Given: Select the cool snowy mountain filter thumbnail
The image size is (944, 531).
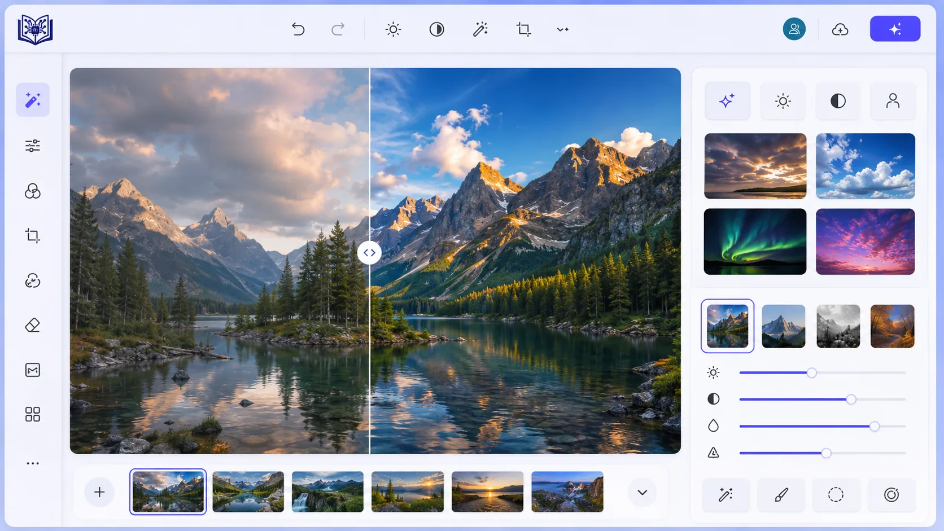Looking at the screenshot, I should pyautogui.click(x=783, y=326).
